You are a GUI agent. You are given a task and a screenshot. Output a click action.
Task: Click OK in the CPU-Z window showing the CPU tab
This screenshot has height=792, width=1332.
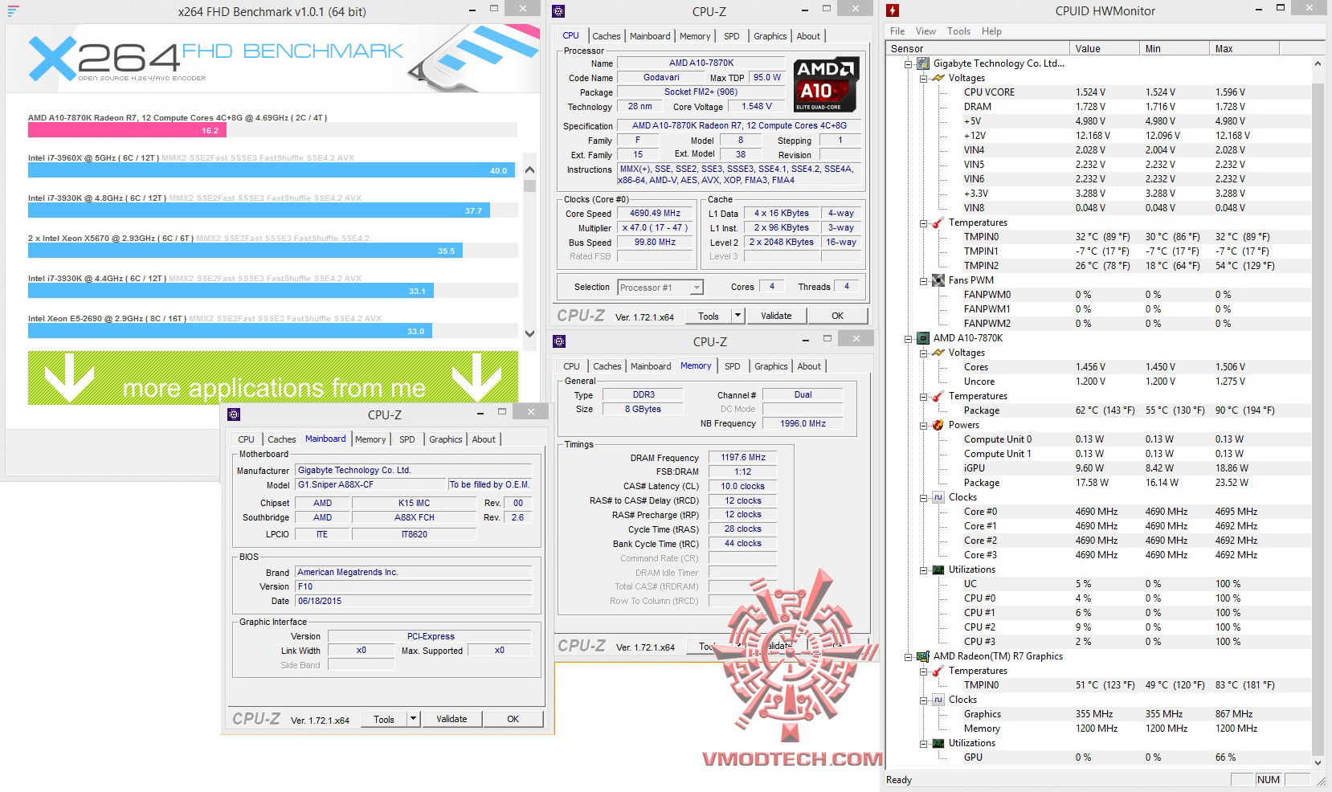pyautogui.click(x=837, y=316)
